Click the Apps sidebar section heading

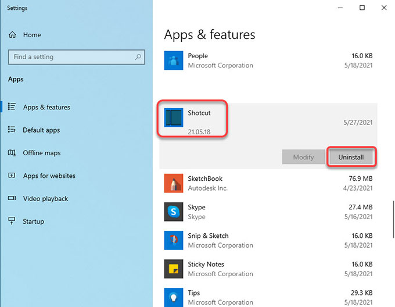click(16, 80)
